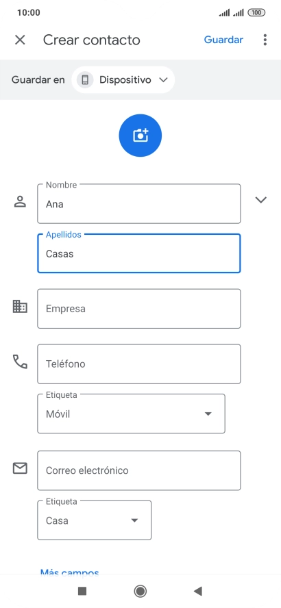Select the Empresa input field
The image size is (281, 608).
[139, 309]
